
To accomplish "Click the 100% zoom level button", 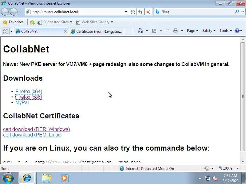I will pyautogui.click(x=225, y=168).
